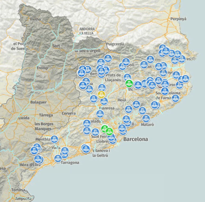
Task: Click the blue marker directly above yellow marker
Action: [x=102, y=88]
